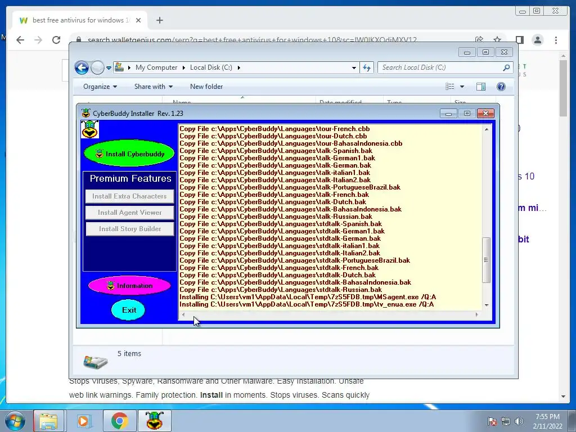
Task: Open Windows Start menu
Action: tap(15, 421)
